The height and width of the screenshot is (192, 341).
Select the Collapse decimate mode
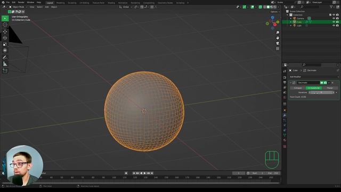298,88
